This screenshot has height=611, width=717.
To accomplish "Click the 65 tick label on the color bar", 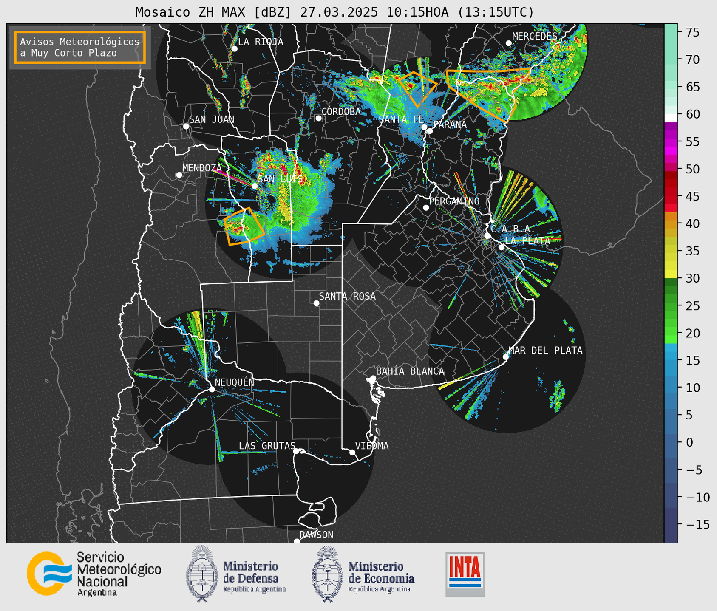I will coord(693,87).
